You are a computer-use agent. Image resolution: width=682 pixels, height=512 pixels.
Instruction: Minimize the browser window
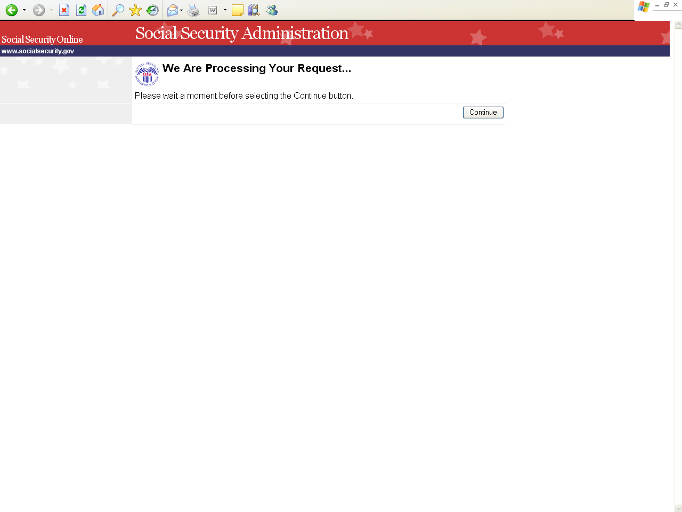point(657,5)
